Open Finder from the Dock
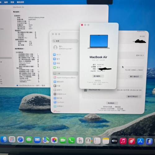The height and width of the screenshot is (155, 155). click(4, 139)
